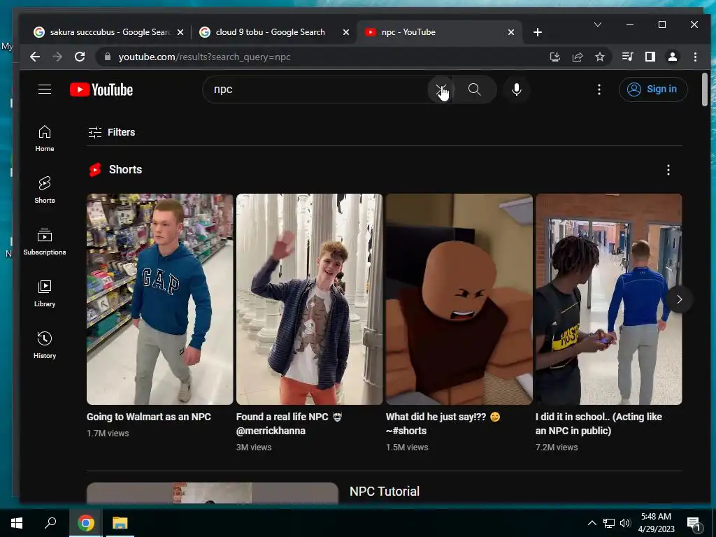Image resolution: width=716 pixels, height=537 pixels.
Task: Open the YouTube hamburger guide menu
Action: [45, 89]
